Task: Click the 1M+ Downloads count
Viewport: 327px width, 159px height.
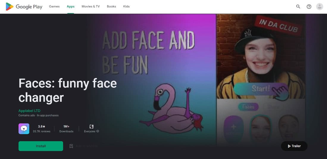Action: [66, 126]
